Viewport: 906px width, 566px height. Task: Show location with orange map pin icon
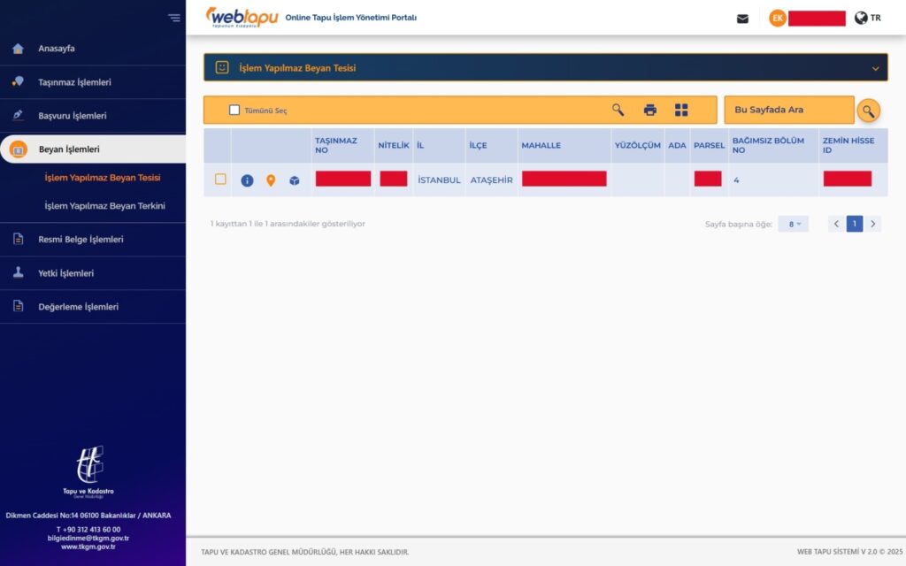(271, 180)
